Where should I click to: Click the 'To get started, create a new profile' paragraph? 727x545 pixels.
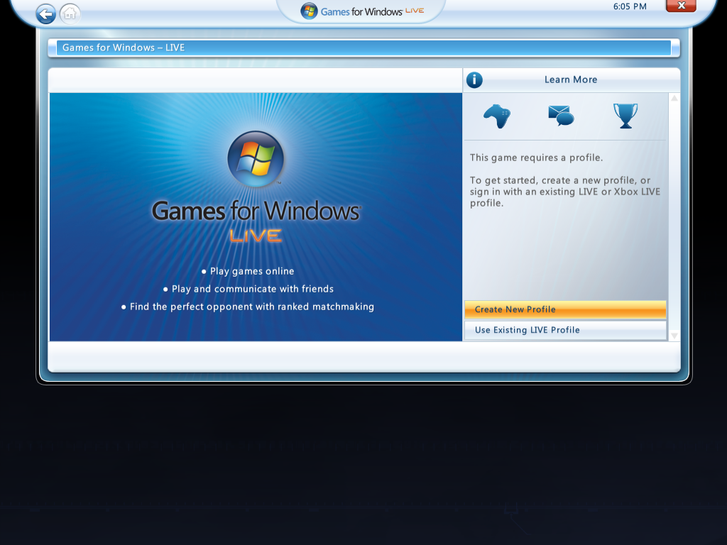point(564,192)
